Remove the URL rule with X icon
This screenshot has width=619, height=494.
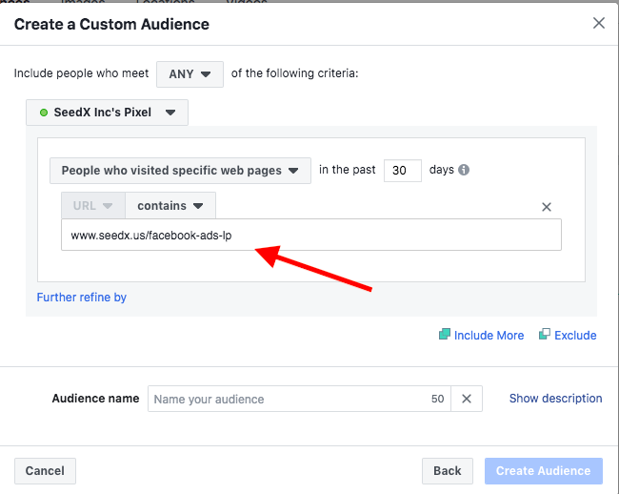[547, 207]
